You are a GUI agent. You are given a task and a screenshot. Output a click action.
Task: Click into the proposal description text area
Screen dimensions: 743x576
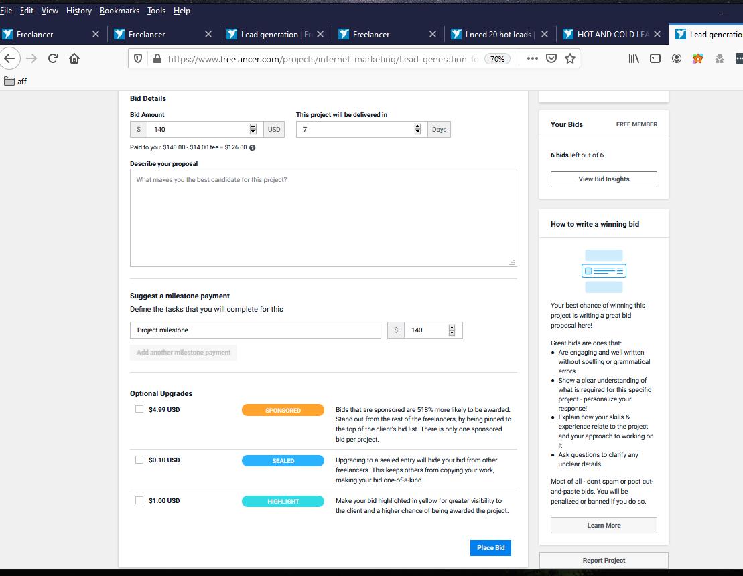pyautogui.click(x=323, y=217)
